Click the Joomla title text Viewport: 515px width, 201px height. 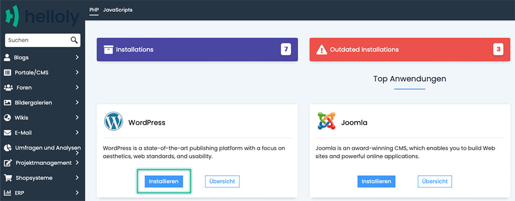[354, 123]
